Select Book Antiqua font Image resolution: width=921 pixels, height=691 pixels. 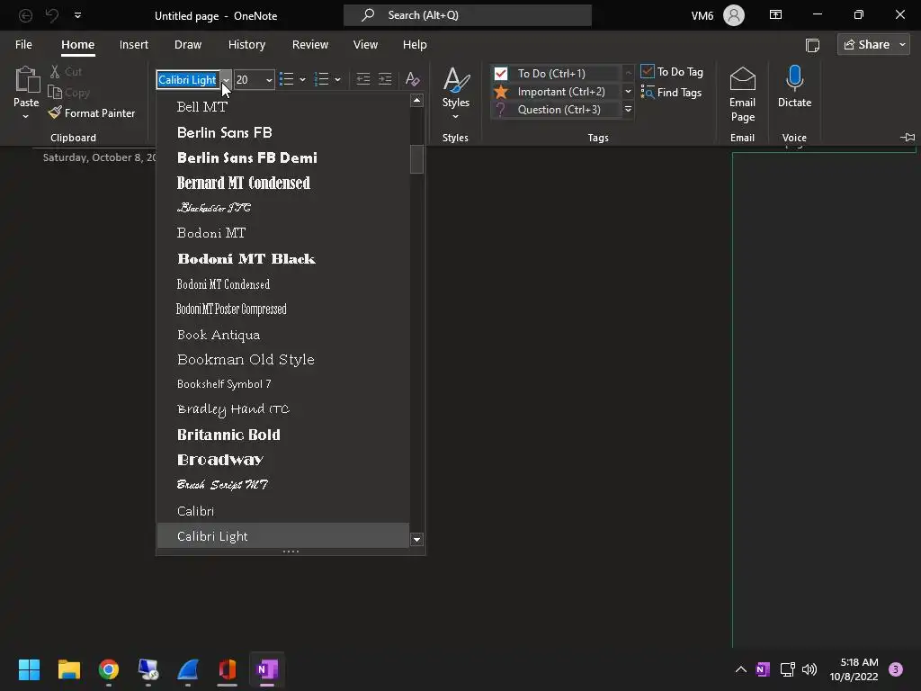pyautogui.click(x=282, y=335)
